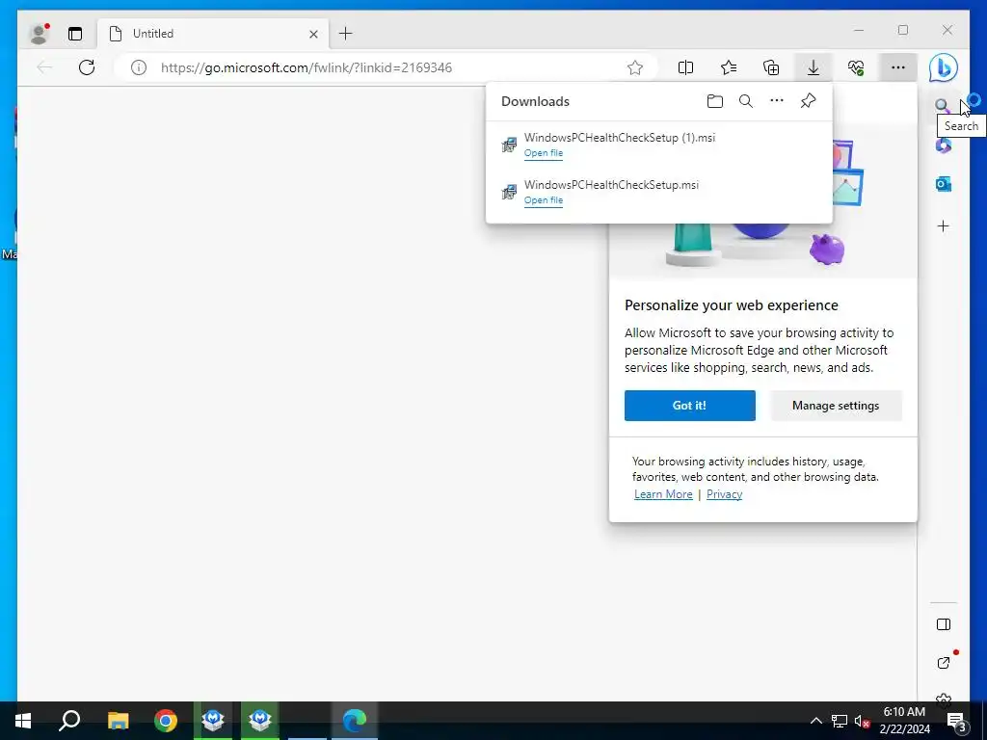The width and height of the screenshot is (987, 740).
Task: Open file for WindowsPCHealthCheckSetup (1).msi
Action: coord(544,153)
